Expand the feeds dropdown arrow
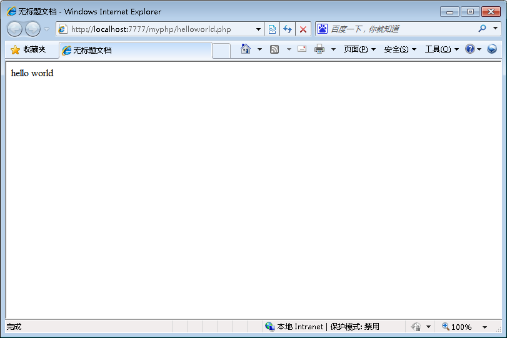507x338 pixels. pyautogui.click(x=289, y=49)
